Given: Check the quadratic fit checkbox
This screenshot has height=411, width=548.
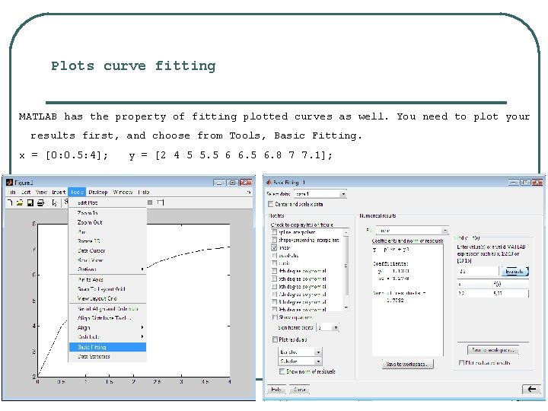Looking at the screenshot, I should pyautogui.click(x=274, y=255).
